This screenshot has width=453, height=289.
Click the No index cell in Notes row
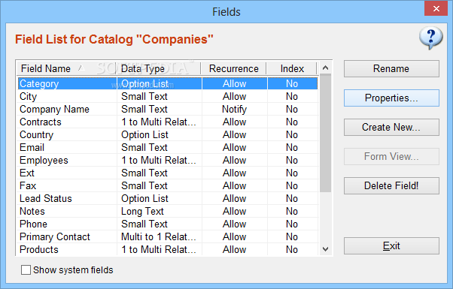click(292, 211)
